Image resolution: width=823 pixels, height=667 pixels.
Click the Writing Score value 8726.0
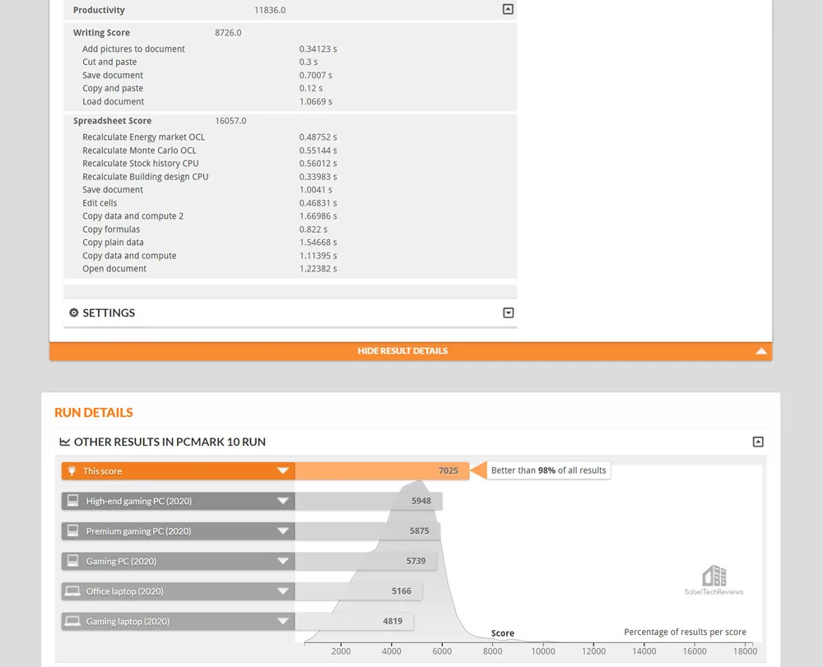(x=228, y=33)
